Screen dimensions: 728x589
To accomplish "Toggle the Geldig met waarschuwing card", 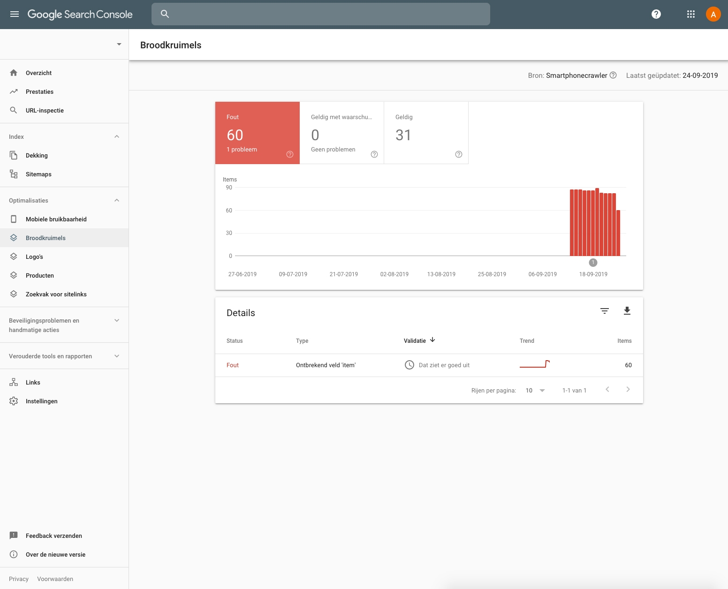I will 342,133.
